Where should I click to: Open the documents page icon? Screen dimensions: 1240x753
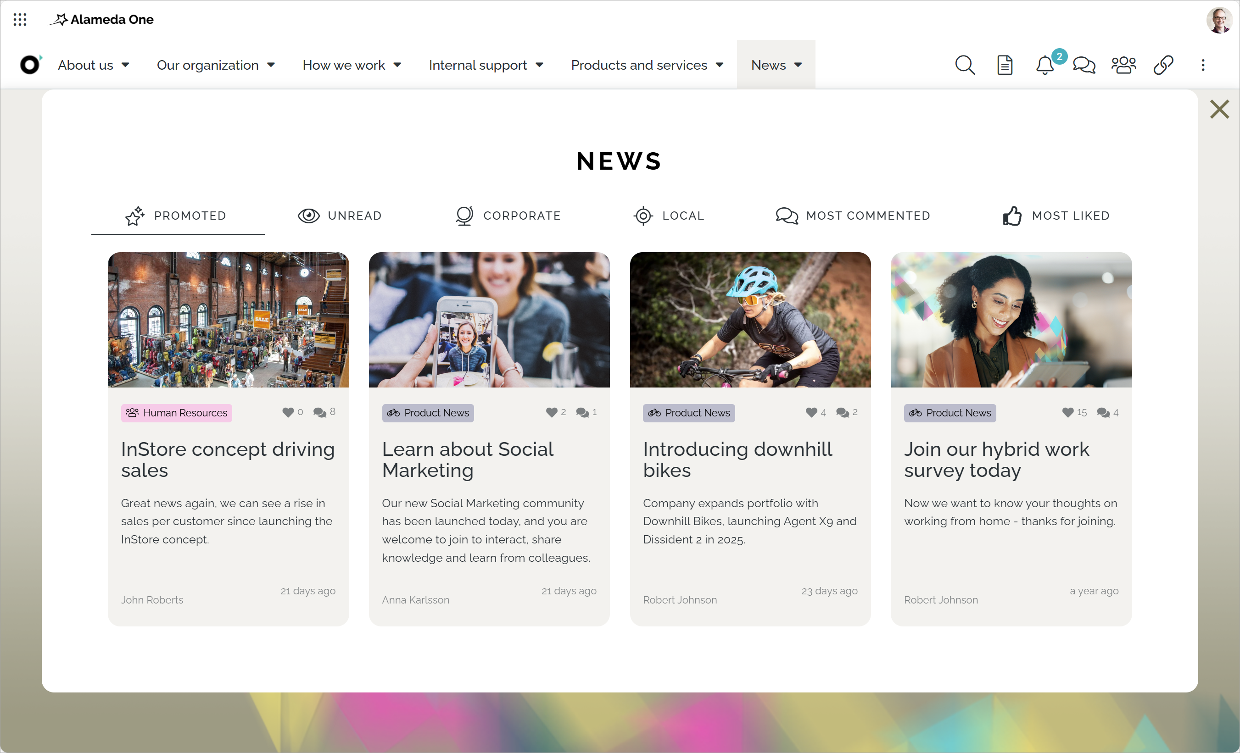[1005, 65]
